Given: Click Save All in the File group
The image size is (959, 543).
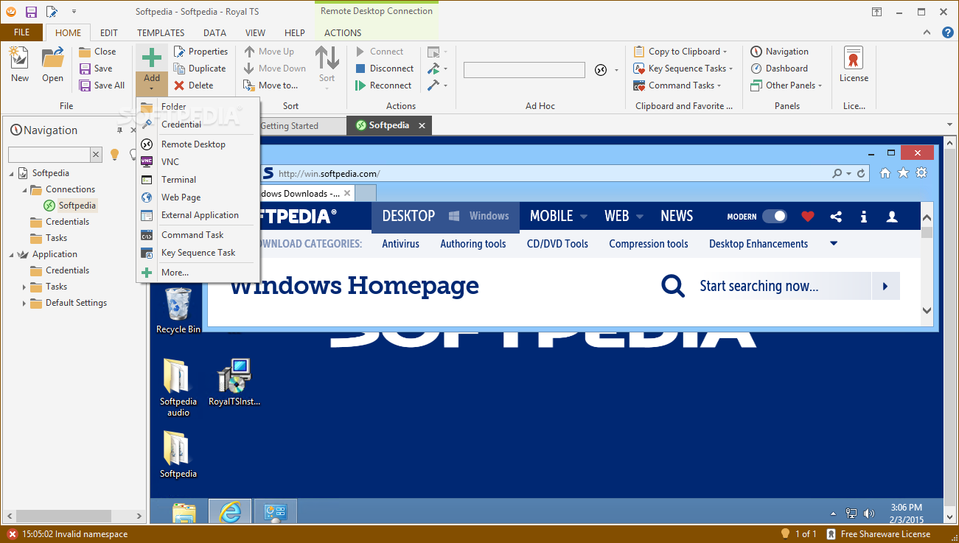Looking at the screenshot, I should [102, 85].
